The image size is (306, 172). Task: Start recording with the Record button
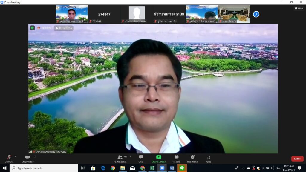pyautogui.click(x=176, y=159)
